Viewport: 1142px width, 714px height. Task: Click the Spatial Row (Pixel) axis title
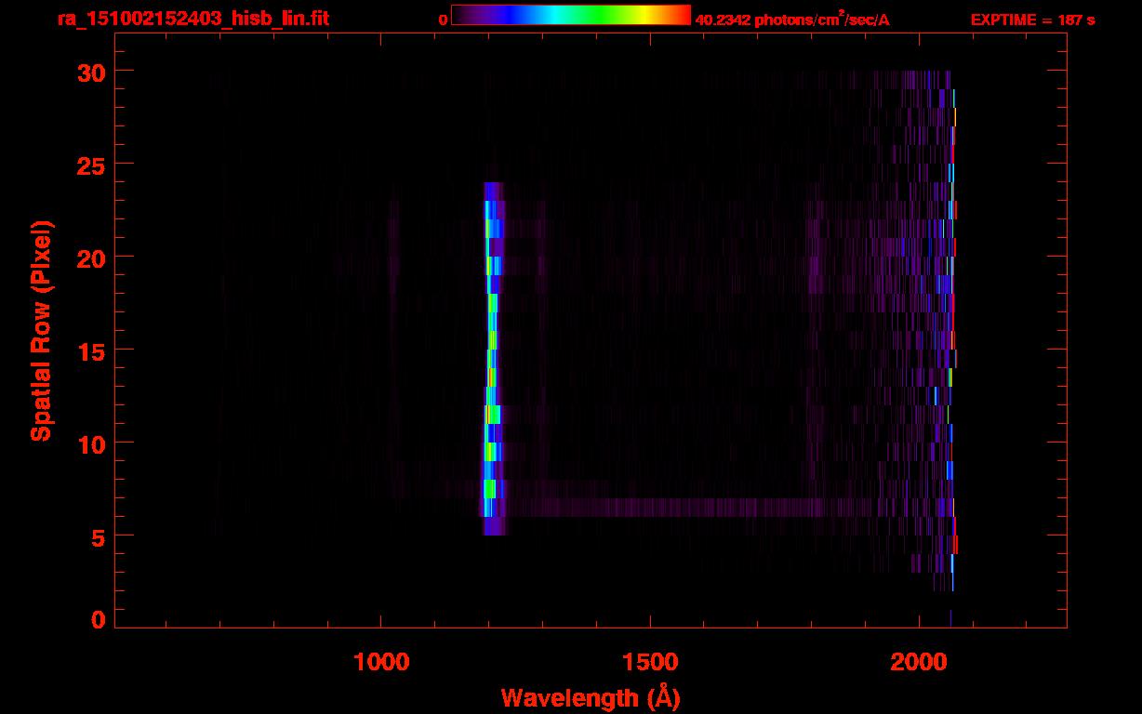click(41, 331)
